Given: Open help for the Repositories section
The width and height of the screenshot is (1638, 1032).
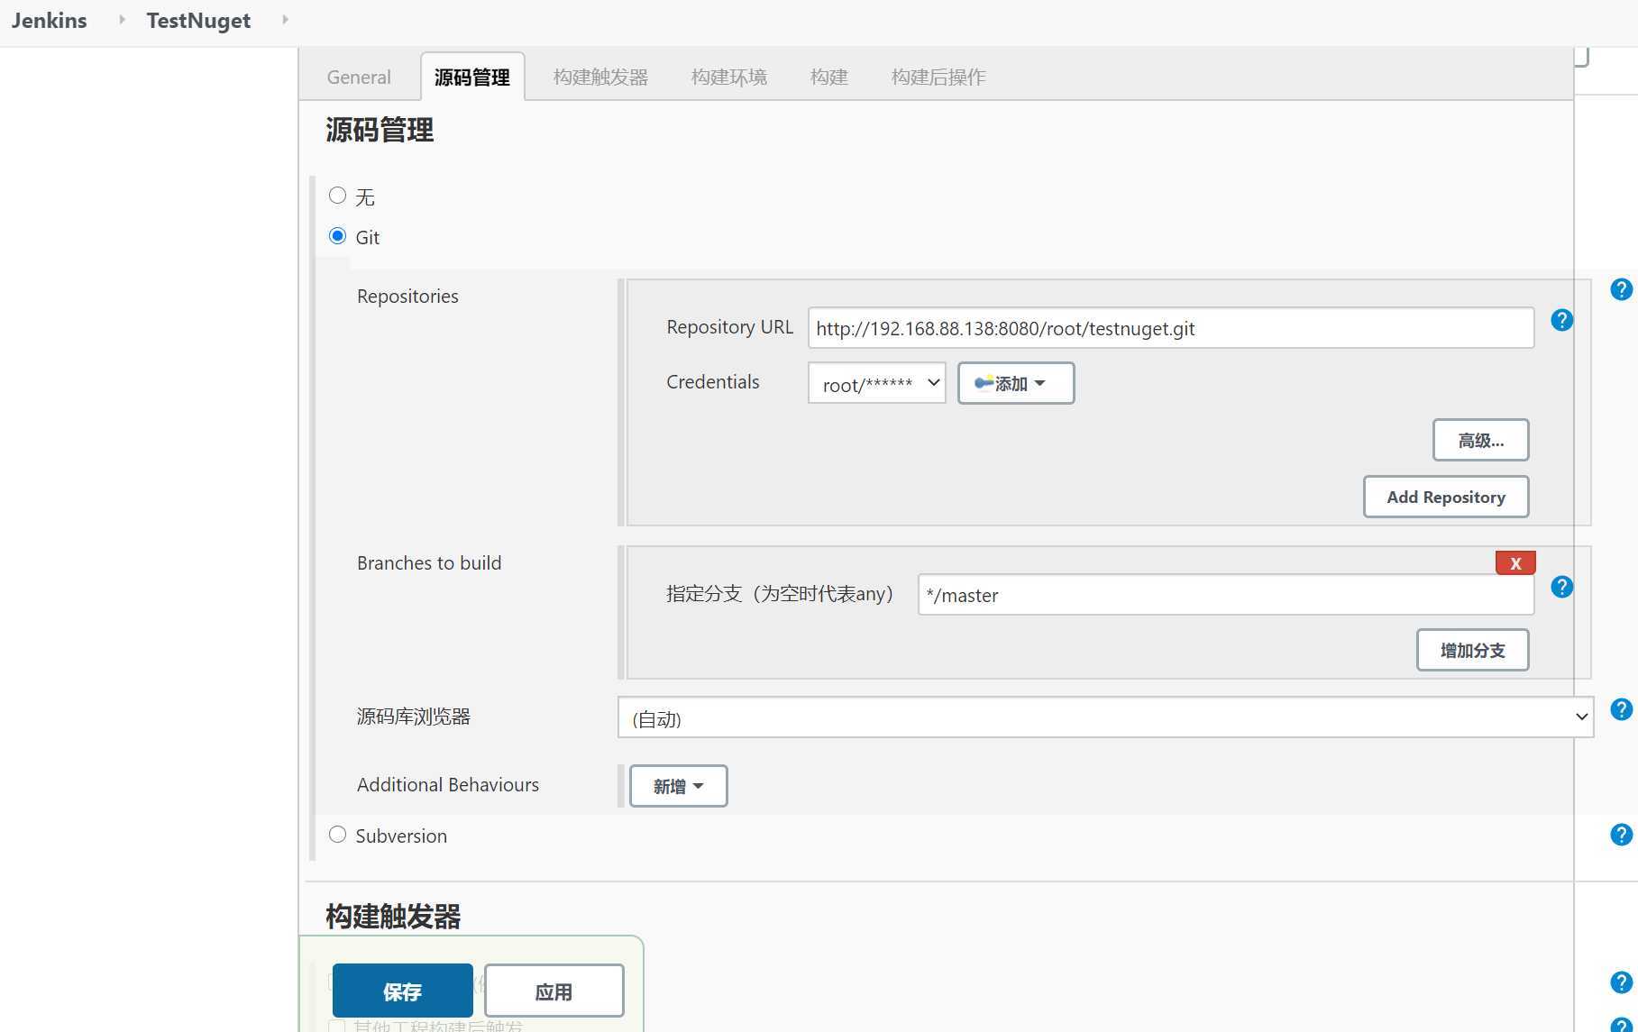Looking at the screenshot, I should tap(1621, 289).
